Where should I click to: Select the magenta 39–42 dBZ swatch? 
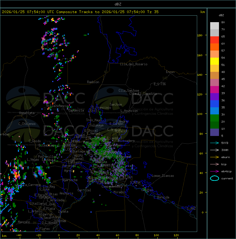coord(214,89)
